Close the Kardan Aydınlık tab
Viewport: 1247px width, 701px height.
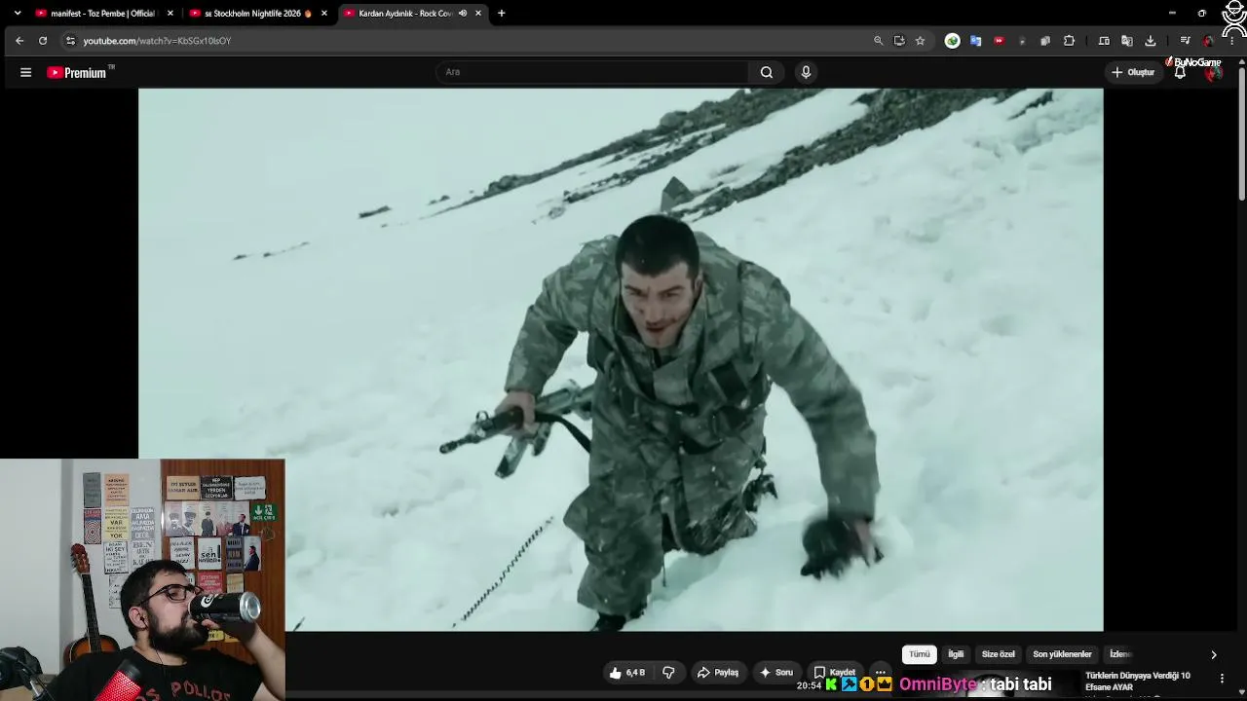[x=478, y=14]
